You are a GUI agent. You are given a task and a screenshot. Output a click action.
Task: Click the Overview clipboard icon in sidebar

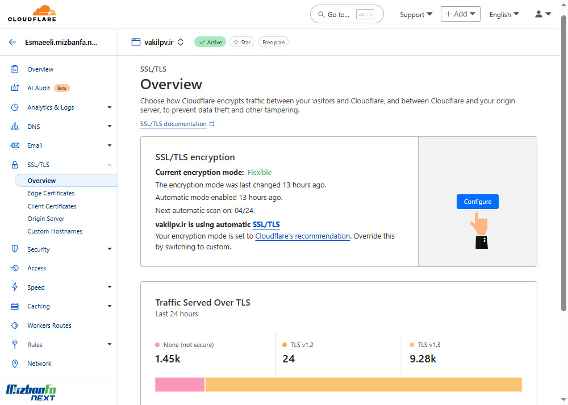pyautogui.click(x=15, y=69)
